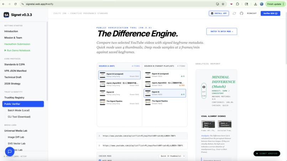
Task: Toggle the MIDNIGHT theme
Action: (x=252, y=14)
